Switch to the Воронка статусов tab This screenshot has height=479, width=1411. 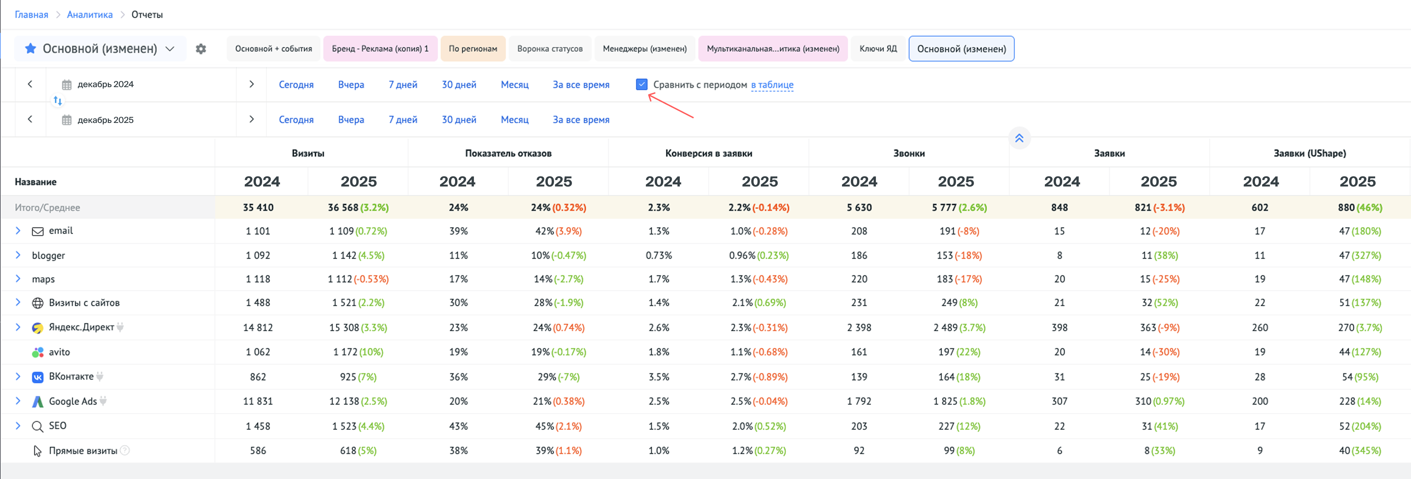(x=550, y=49)
